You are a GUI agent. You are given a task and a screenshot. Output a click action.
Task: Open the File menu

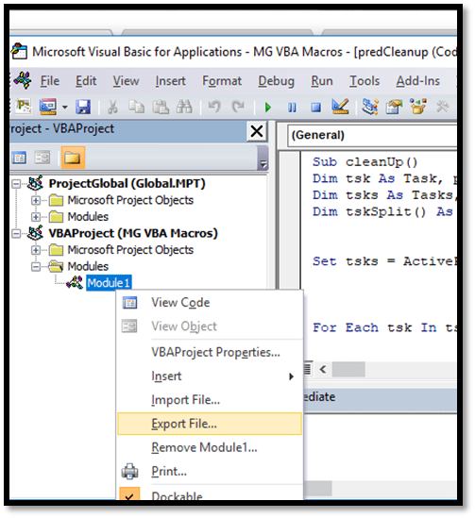[x=50, y=80]
